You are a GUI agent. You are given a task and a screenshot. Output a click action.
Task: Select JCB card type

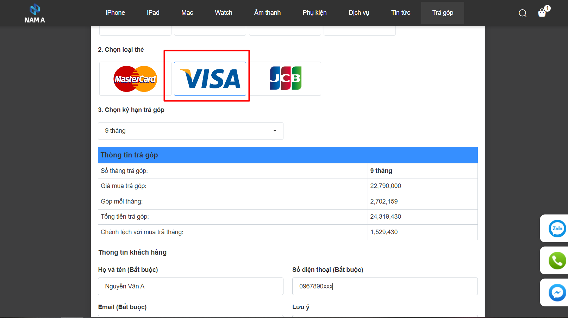(x=285, y=79)
